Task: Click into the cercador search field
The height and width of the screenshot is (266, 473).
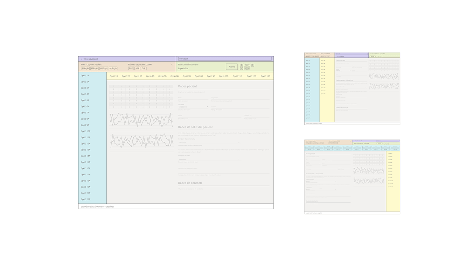Action: [225, 59]
